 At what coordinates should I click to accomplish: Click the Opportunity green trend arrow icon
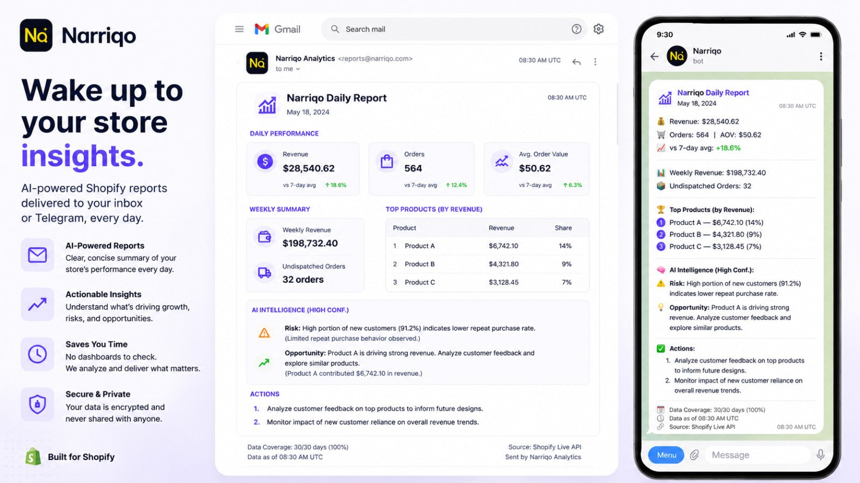[264, 363]
